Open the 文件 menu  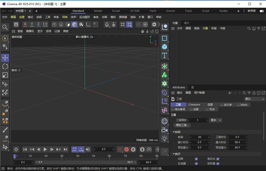coord(4,17)
